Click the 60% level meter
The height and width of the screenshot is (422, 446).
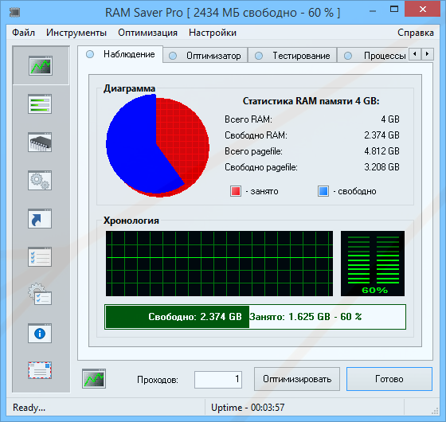[x=373, y=264]
